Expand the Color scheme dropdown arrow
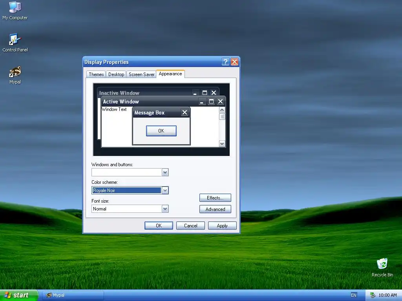 165,190
